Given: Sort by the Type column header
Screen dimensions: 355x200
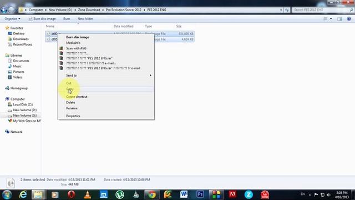Looking at the screenshot, I should coord(148,26).
